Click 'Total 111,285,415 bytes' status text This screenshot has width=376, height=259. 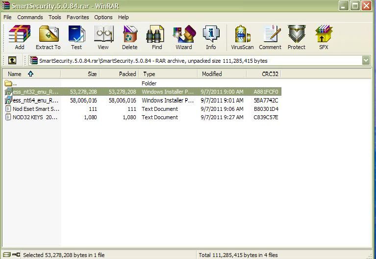pyautogui.click(x=238, y=255)
